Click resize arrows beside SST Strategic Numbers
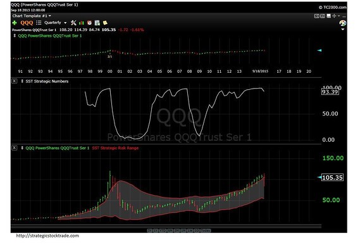Image resolution: width=360 pixels, height=252 pixels. click(x=22, y=81)
